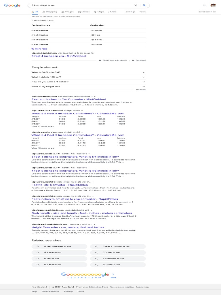Click 'Learn more' in the footer

143,287
